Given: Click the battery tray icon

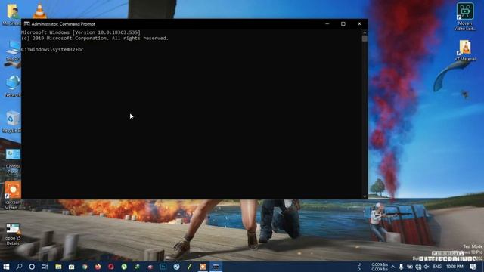Looking at the screenshot, I should (410, 267).
